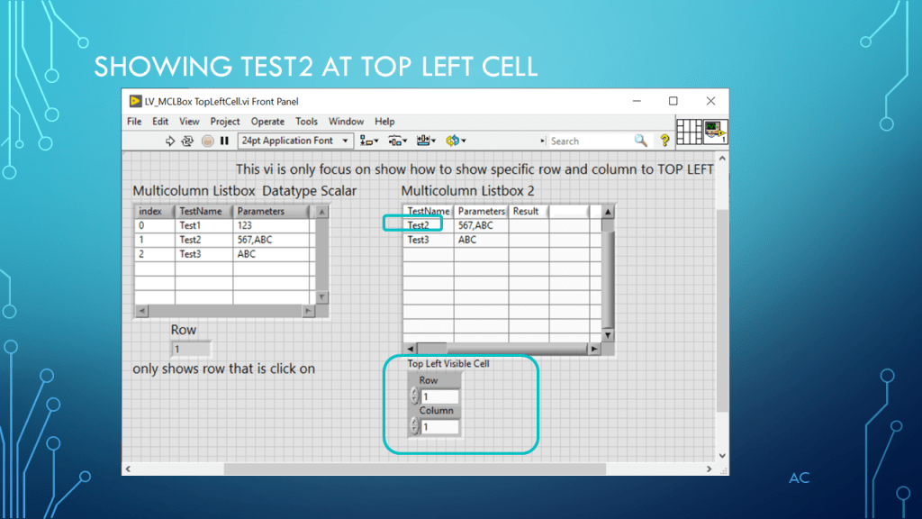This screenshot has width=922, height=519.
Task: Click the search magnifier icon
Action: tap(641, 141)
